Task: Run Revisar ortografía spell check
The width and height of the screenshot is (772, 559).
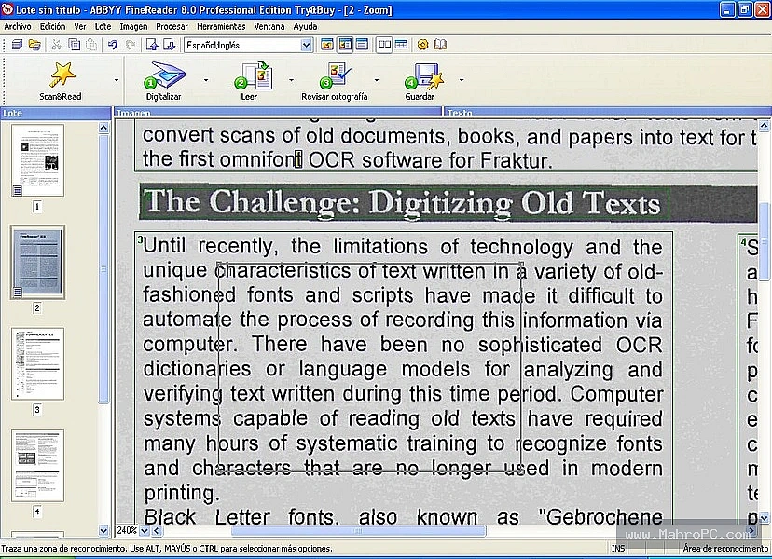Action: [335, 81]
